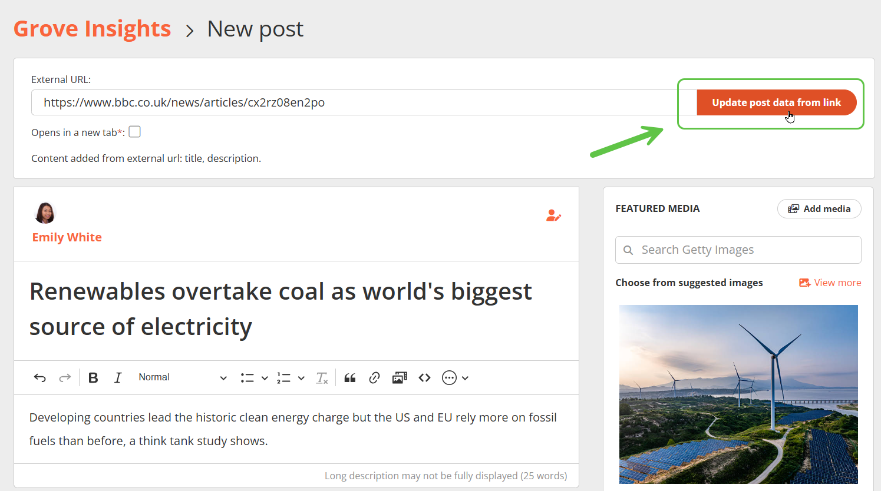Click the breadcrumb chevron separator icon
Screen dimensions: 881x491
coord(190,31)
